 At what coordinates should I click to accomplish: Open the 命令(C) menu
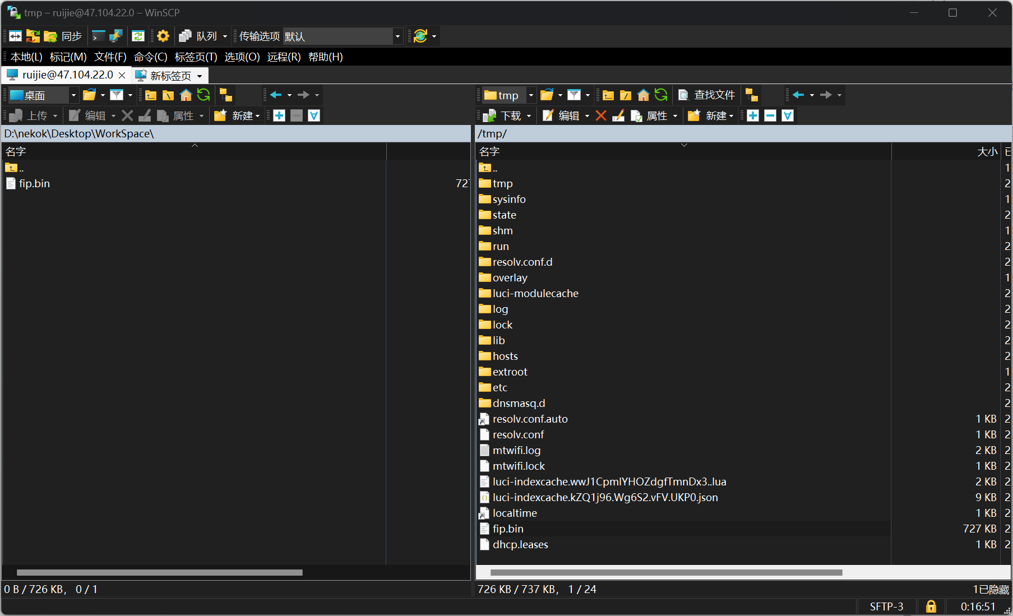pos(150,57)
